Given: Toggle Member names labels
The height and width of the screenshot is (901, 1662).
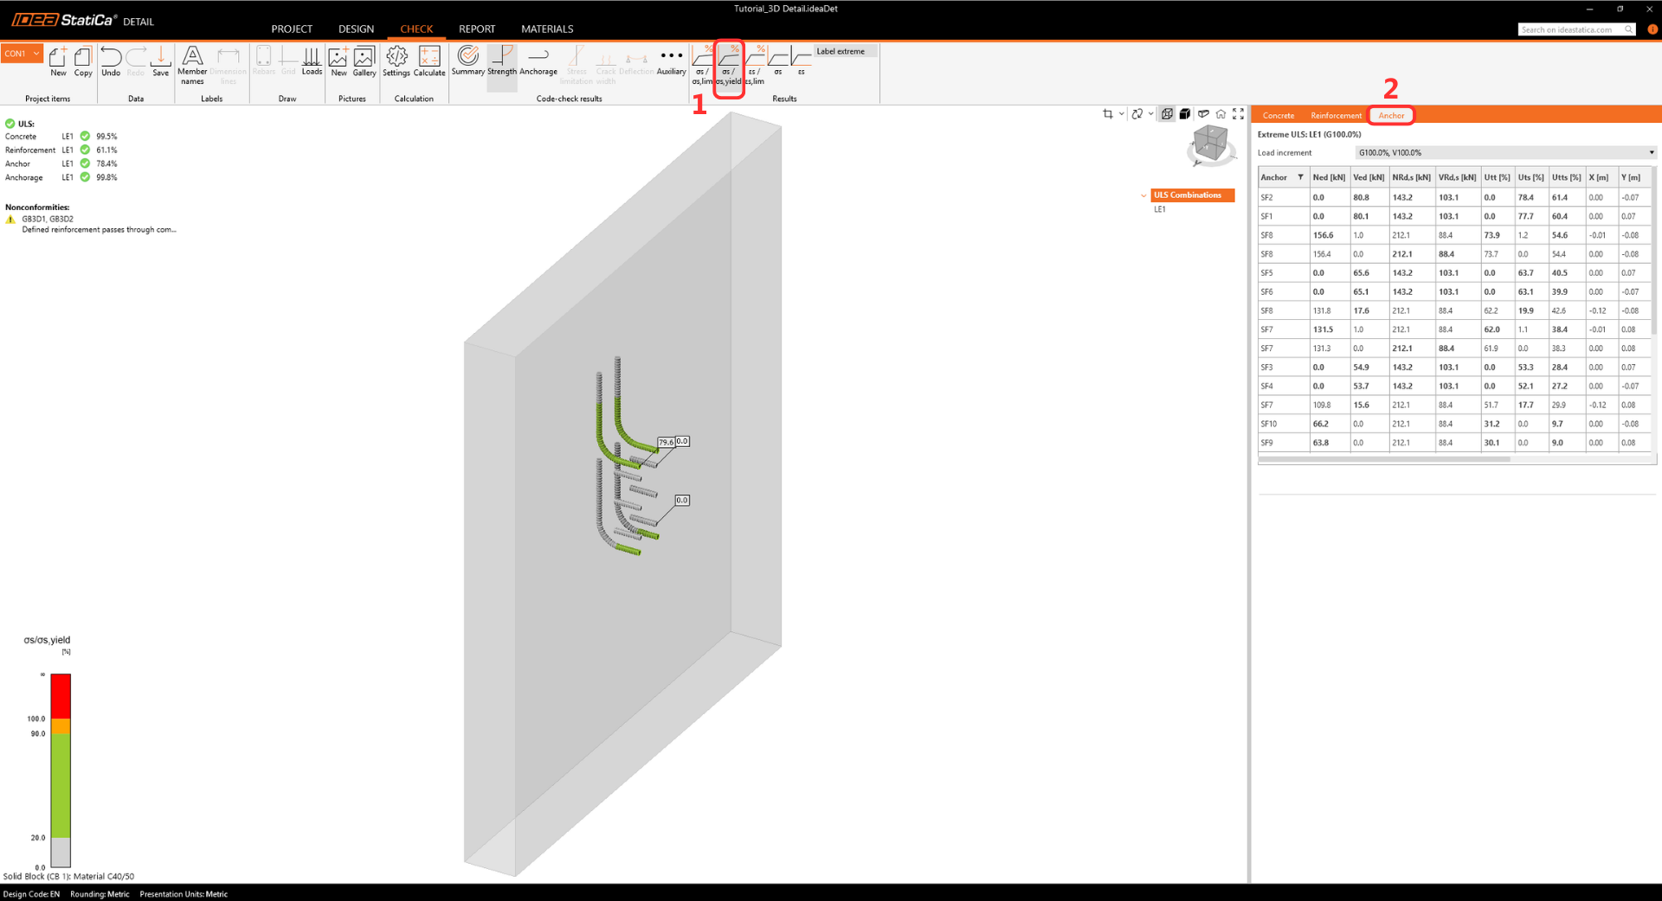Looking at the screenshot, I should [x=192, y=65].
